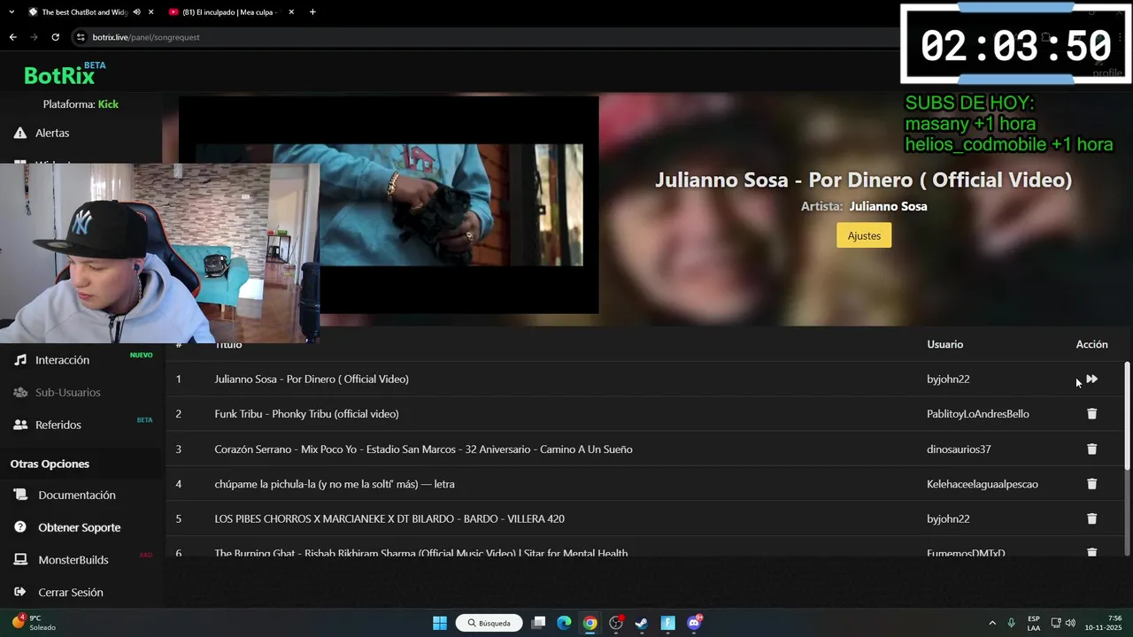
Task: Click the Acción column header
Action: (1091, 344)
